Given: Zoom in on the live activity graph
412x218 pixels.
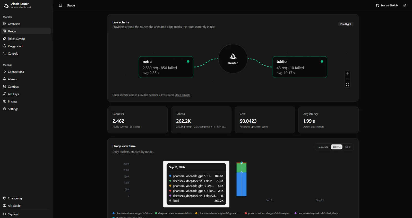Looking at the screenshot, I should point(347,73).
